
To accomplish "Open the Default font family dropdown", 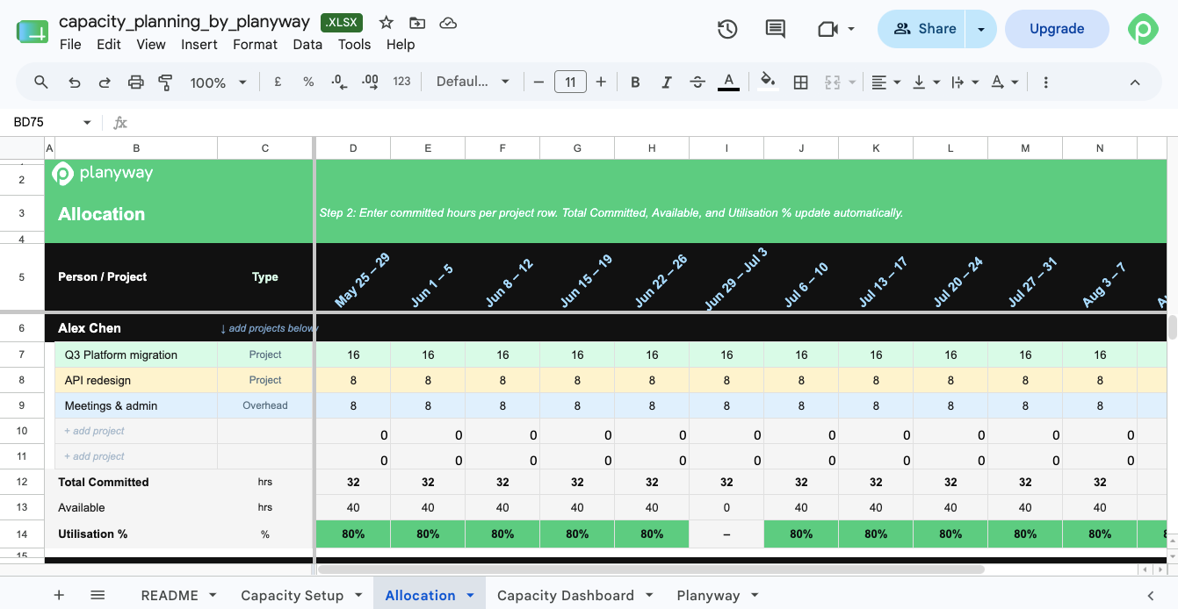I will pos(473,82).
